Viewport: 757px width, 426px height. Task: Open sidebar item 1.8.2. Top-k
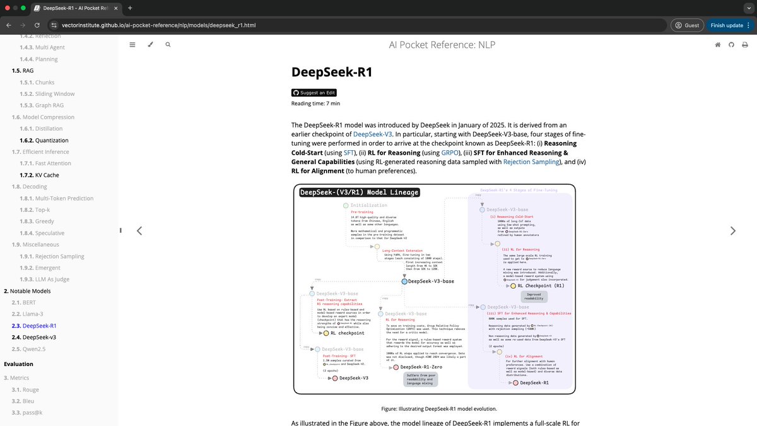pos(35,210)
